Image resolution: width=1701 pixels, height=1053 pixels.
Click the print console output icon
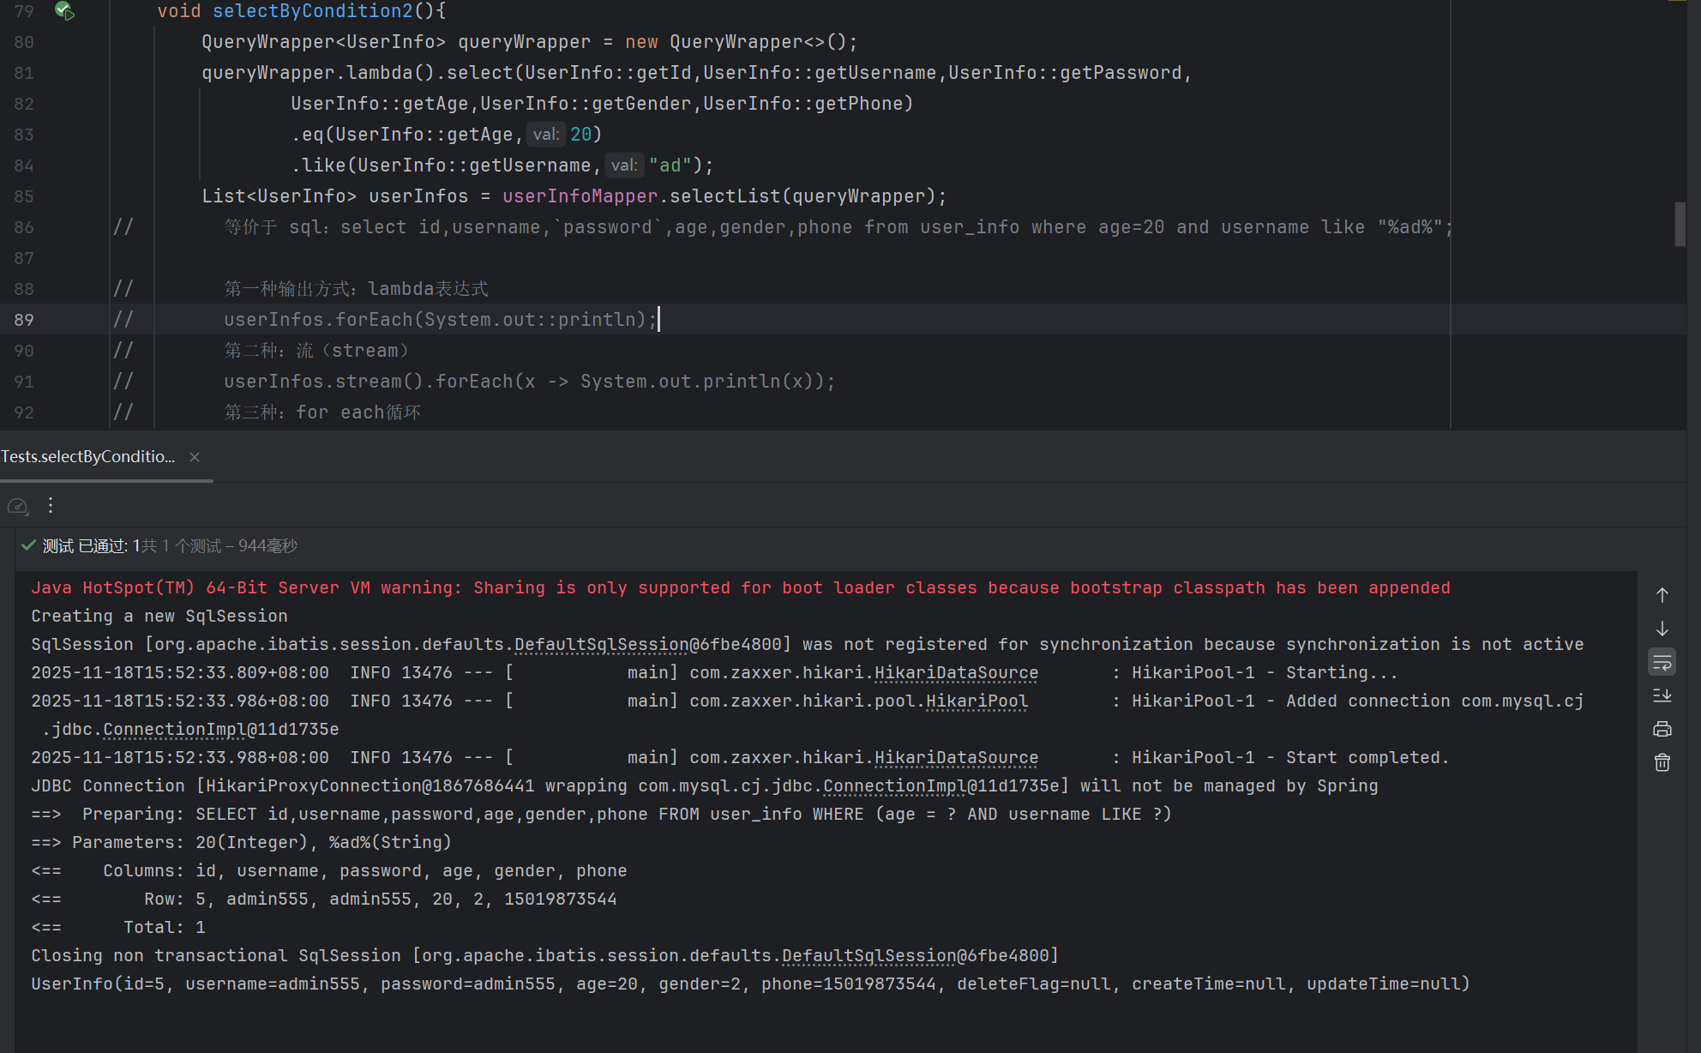coord(1662,729)
